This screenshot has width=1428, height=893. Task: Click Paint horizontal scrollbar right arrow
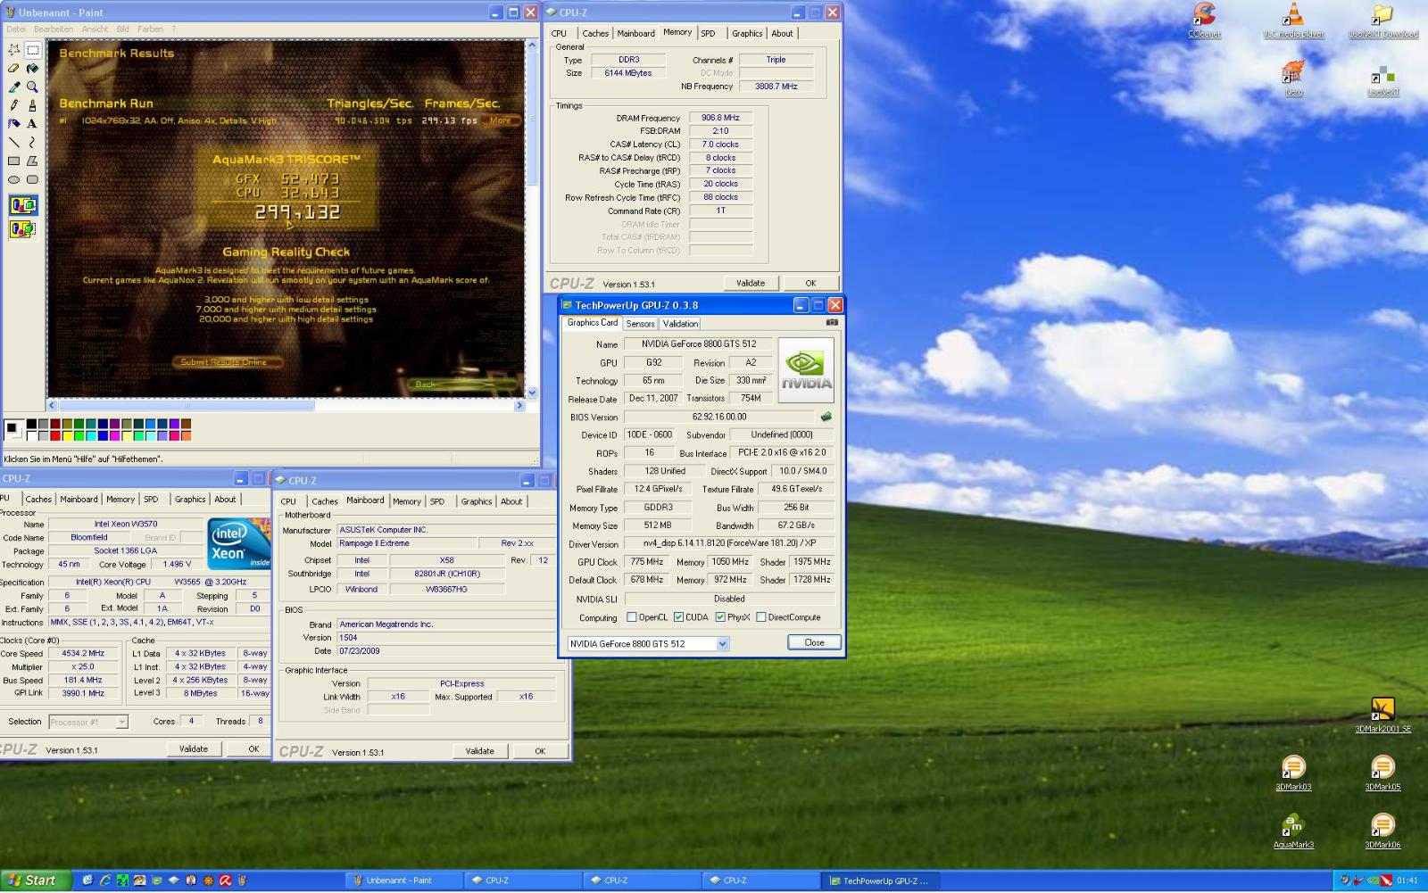519,405
